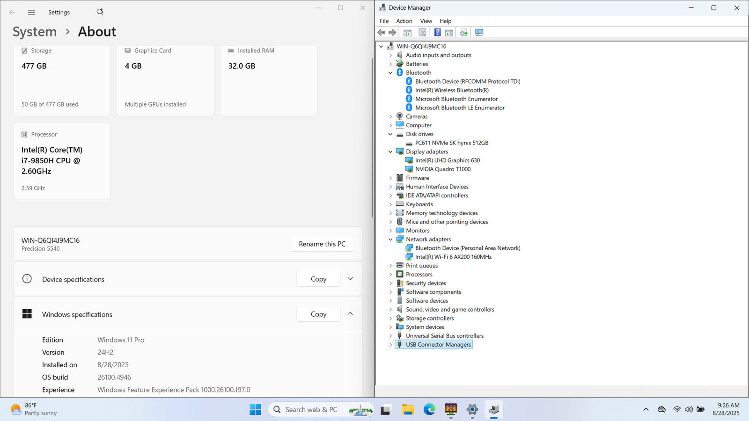The height and width of the screenshot is (421, 749).
Task: Select Firmware tree item
Action: tap(417, 178)
